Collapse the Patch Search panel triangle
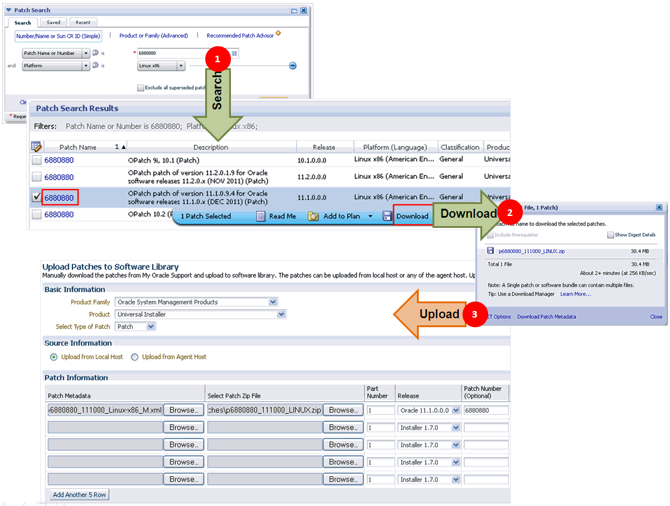The width and height of the screenshot is (670, 506). (8, 10)
